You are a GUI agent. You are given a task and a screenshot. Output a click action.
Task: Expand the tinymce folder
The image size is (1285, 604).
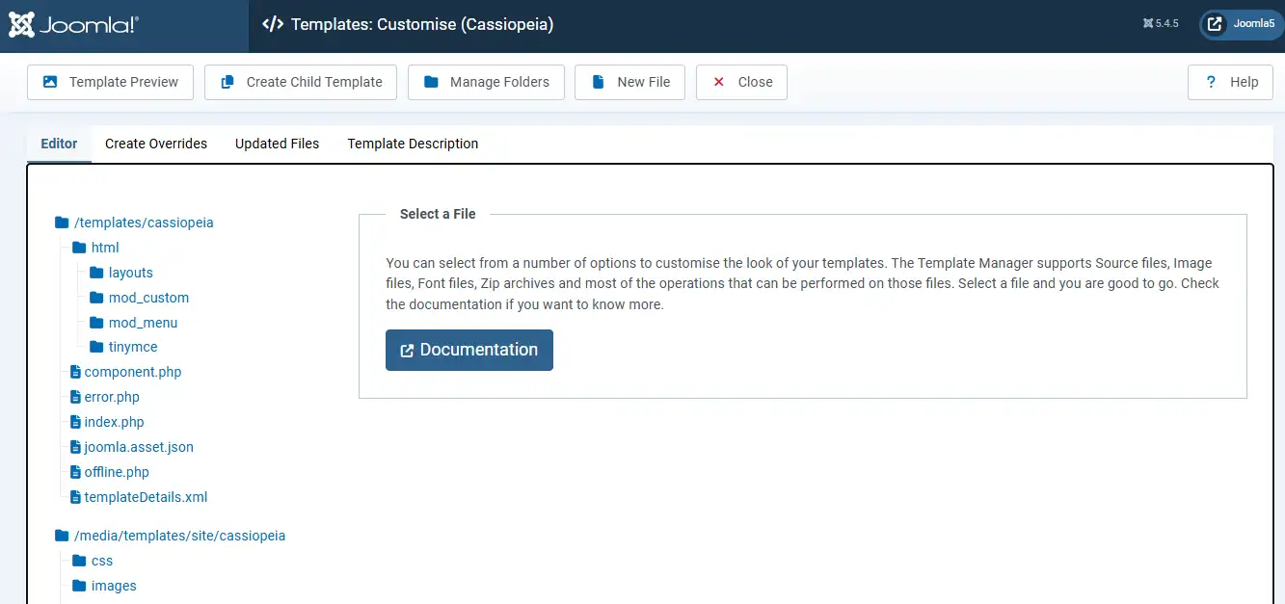(x=133, y=347)
